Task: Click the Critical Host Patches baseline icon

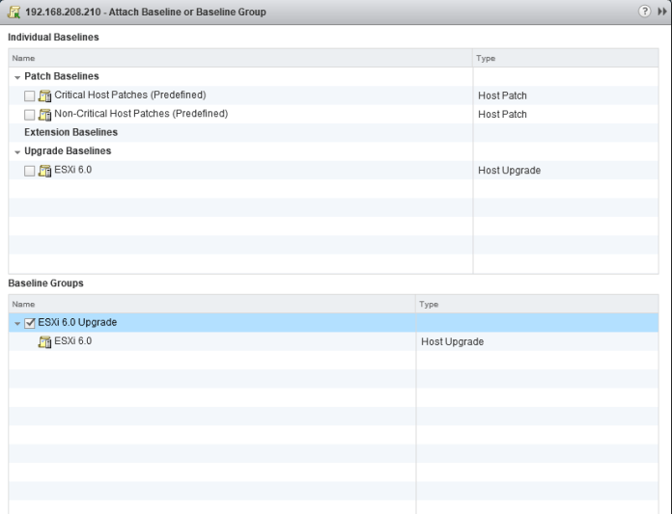Action: tap(44, 95)
